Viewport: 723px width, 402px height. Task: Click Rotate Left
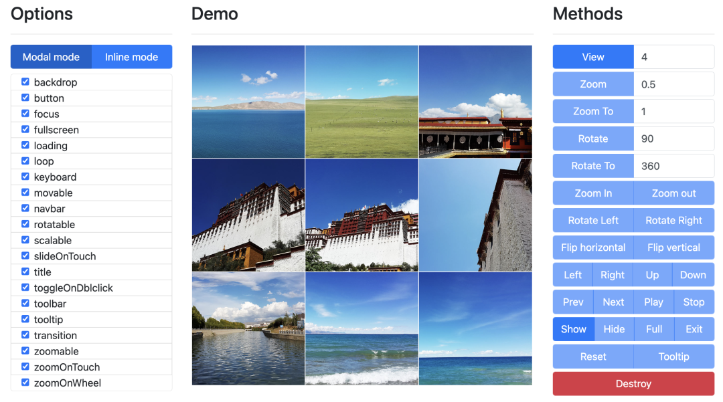point(593,220)
